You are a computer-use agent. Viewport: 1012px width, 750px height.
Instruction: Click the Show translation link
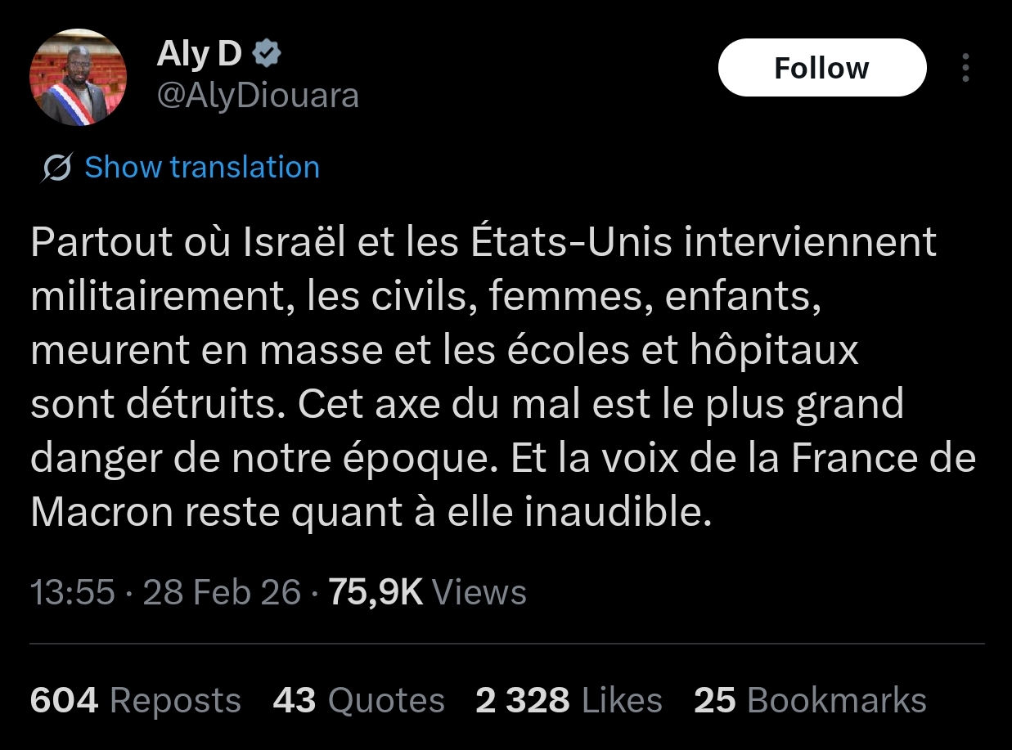point(201,168)
